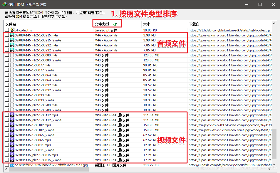
Task: Click the M4A icon of 324884146_nb2-1-30232.m4a
Action: click(12, 45)
